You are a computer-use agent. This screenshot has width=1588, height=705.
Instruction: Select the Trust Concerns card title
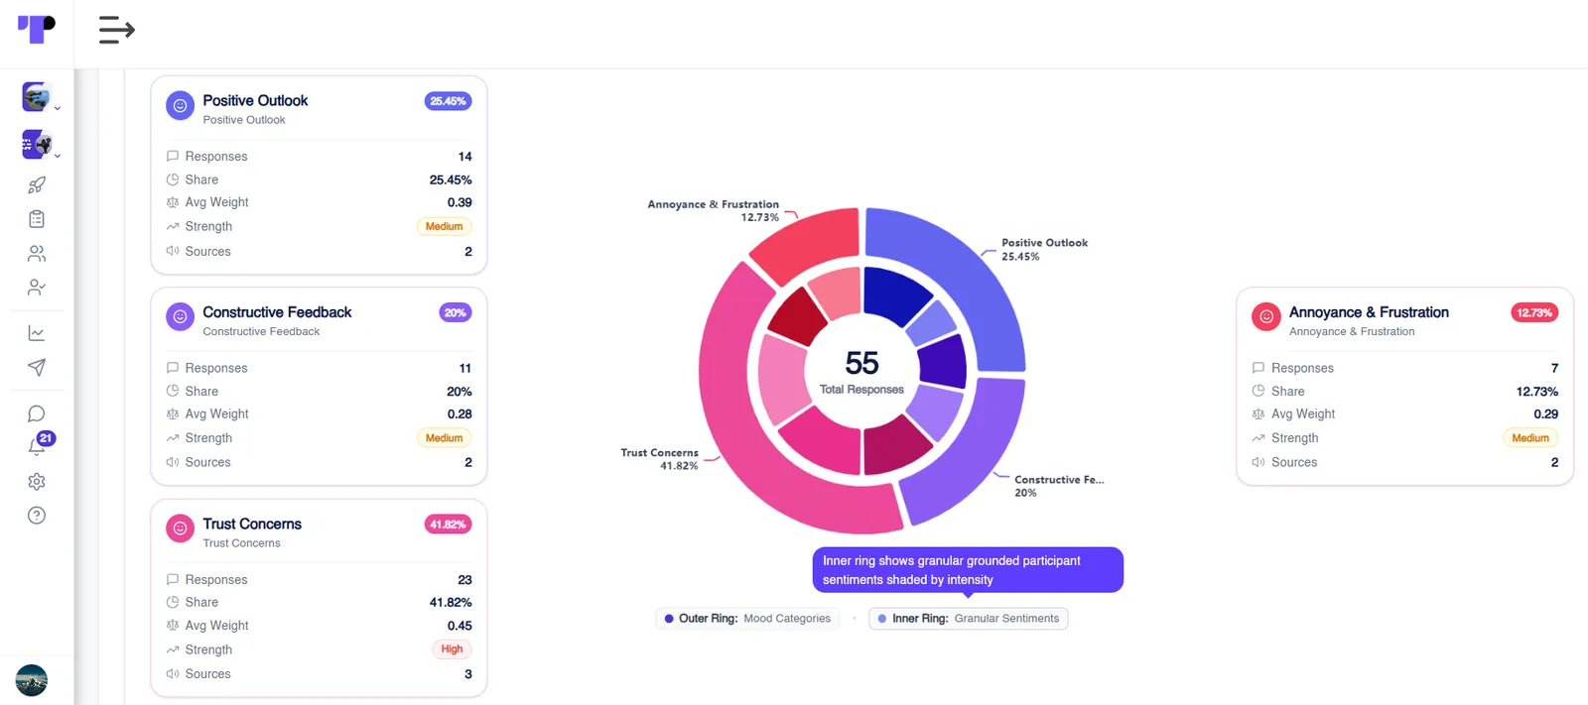[252, 524]
